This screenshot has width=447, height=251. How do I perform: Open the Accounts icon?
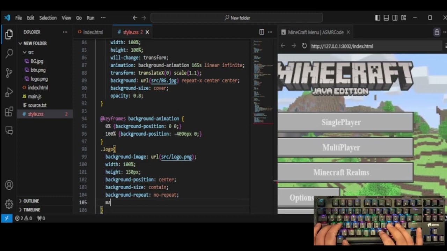pyautogui.click(x=9, y=185)
